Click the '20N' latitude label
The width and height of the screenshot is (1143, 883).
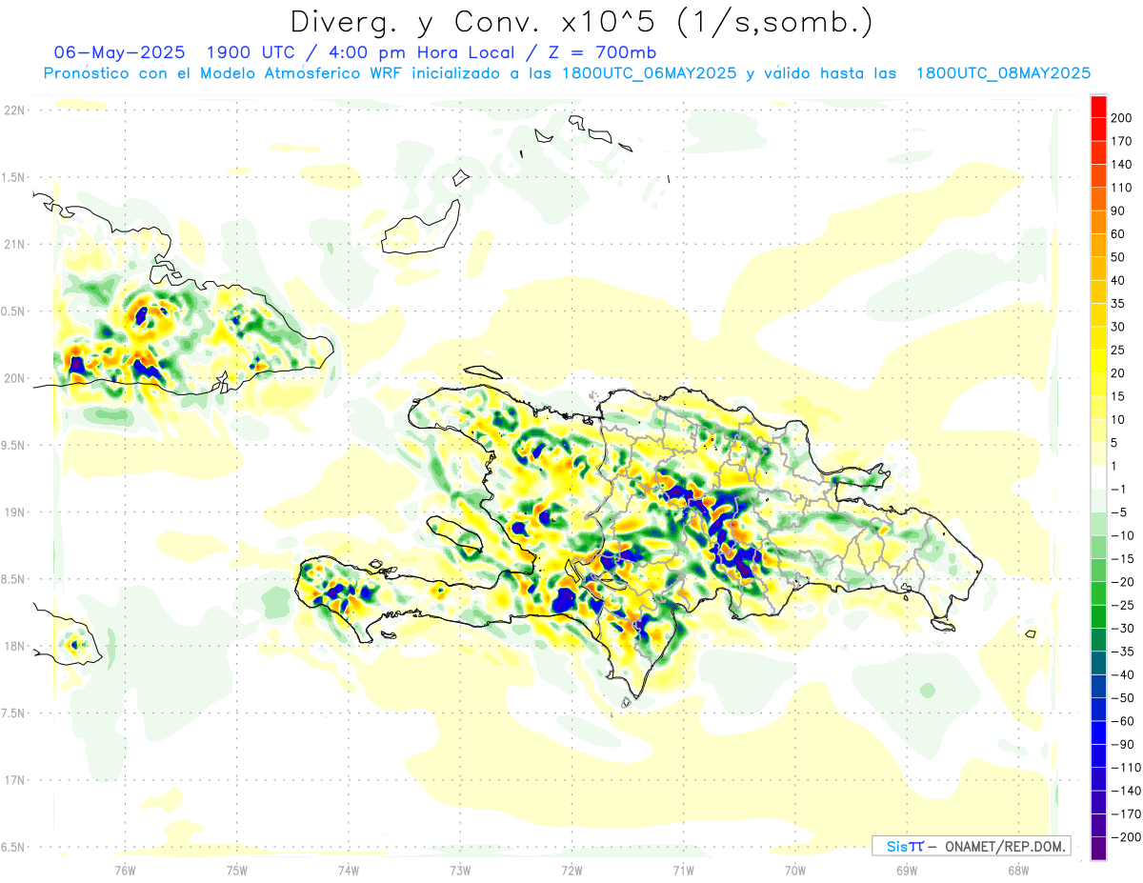(14, 378)
